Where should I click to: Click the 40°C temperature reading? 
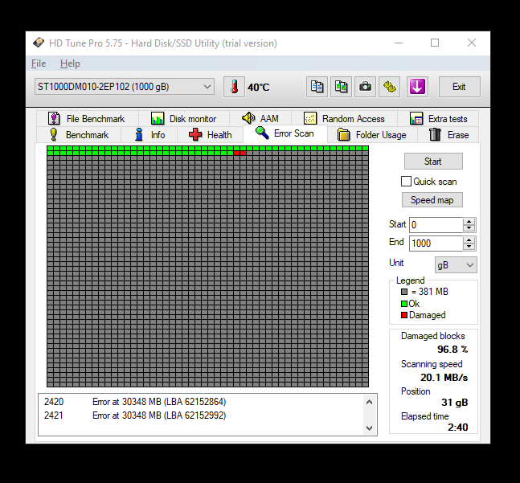[x=258, y=87]
